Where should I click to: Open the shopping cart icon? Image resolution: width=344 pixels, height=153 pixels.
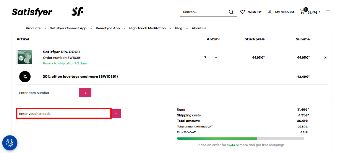coord(302,12)
